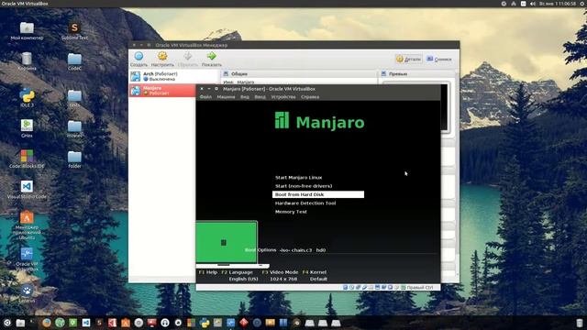587x330 pixels.
Task: Open Менеджер приложений Ubuntu desktop icon
Action: (27, 225)
